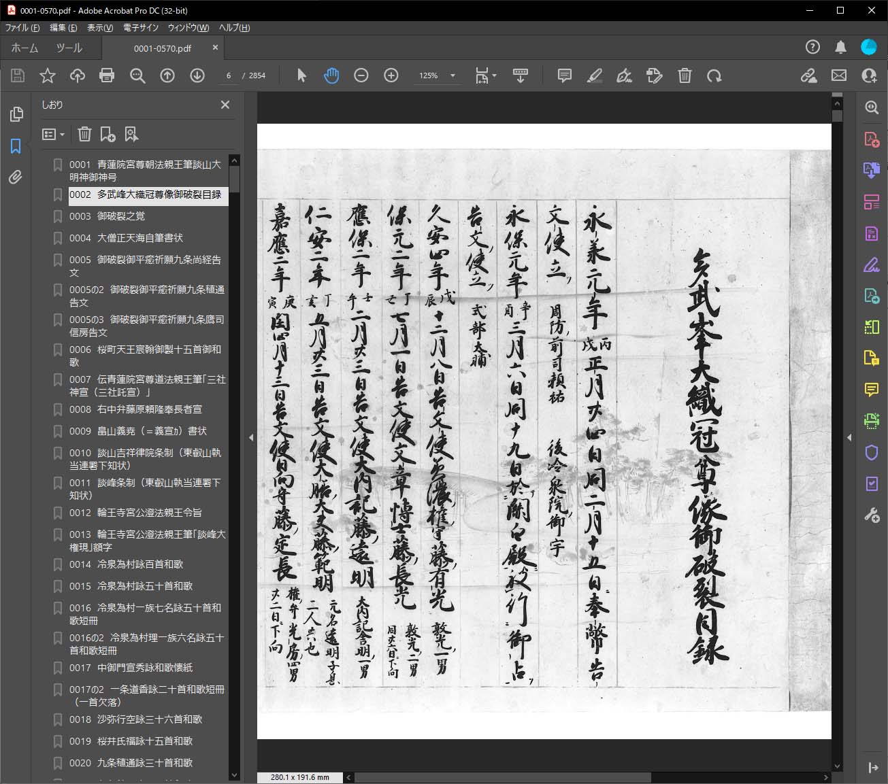This screenshot has height=784, width=888.
Task: Toggle the bookmarks panel icon
Action: pos(16,146)
